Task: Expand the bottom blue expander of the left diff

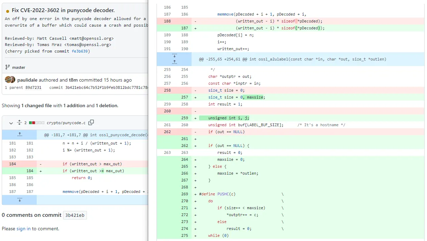Action: coord(20,200)
